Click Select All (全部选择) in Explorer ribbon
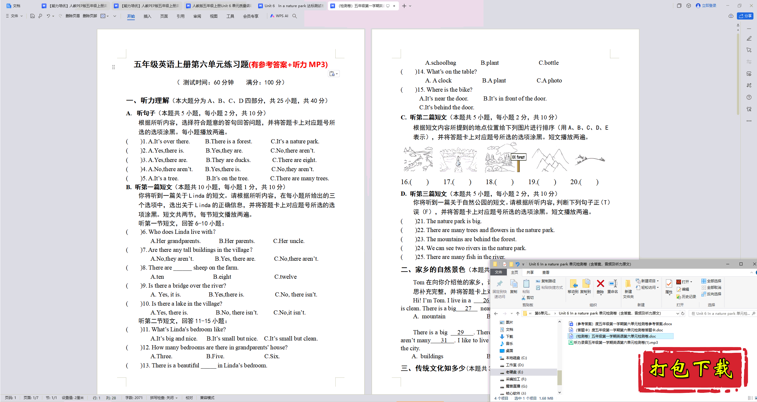The height and width of the screenshot is (402, 757). click(711, 281)
